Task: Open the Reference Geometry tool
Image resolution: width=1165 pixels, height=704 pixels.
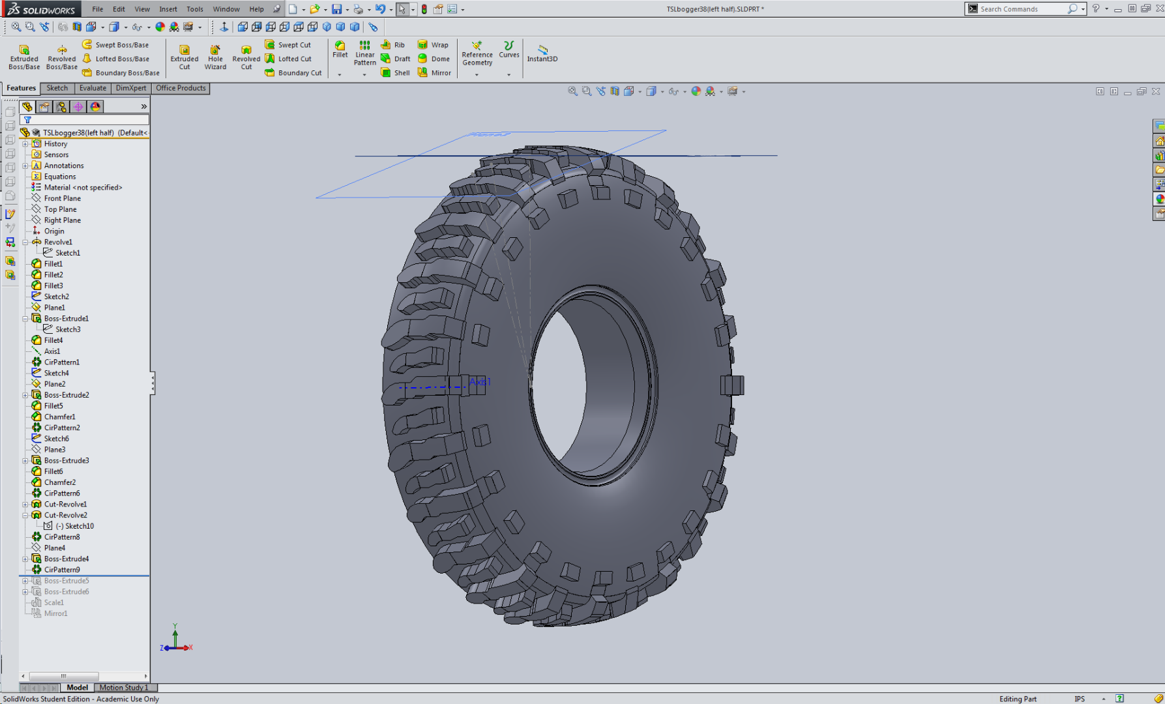Action: tap(477, 55)
